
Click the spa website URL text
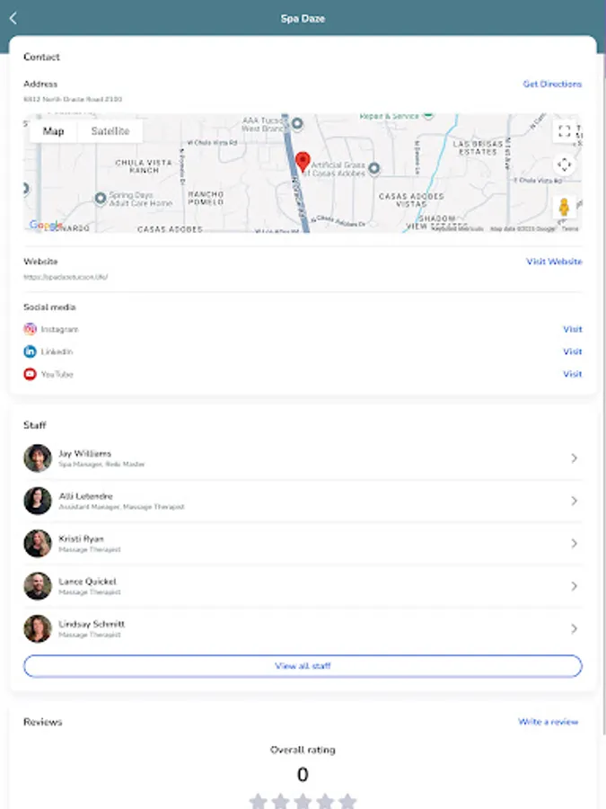(66, 277)
